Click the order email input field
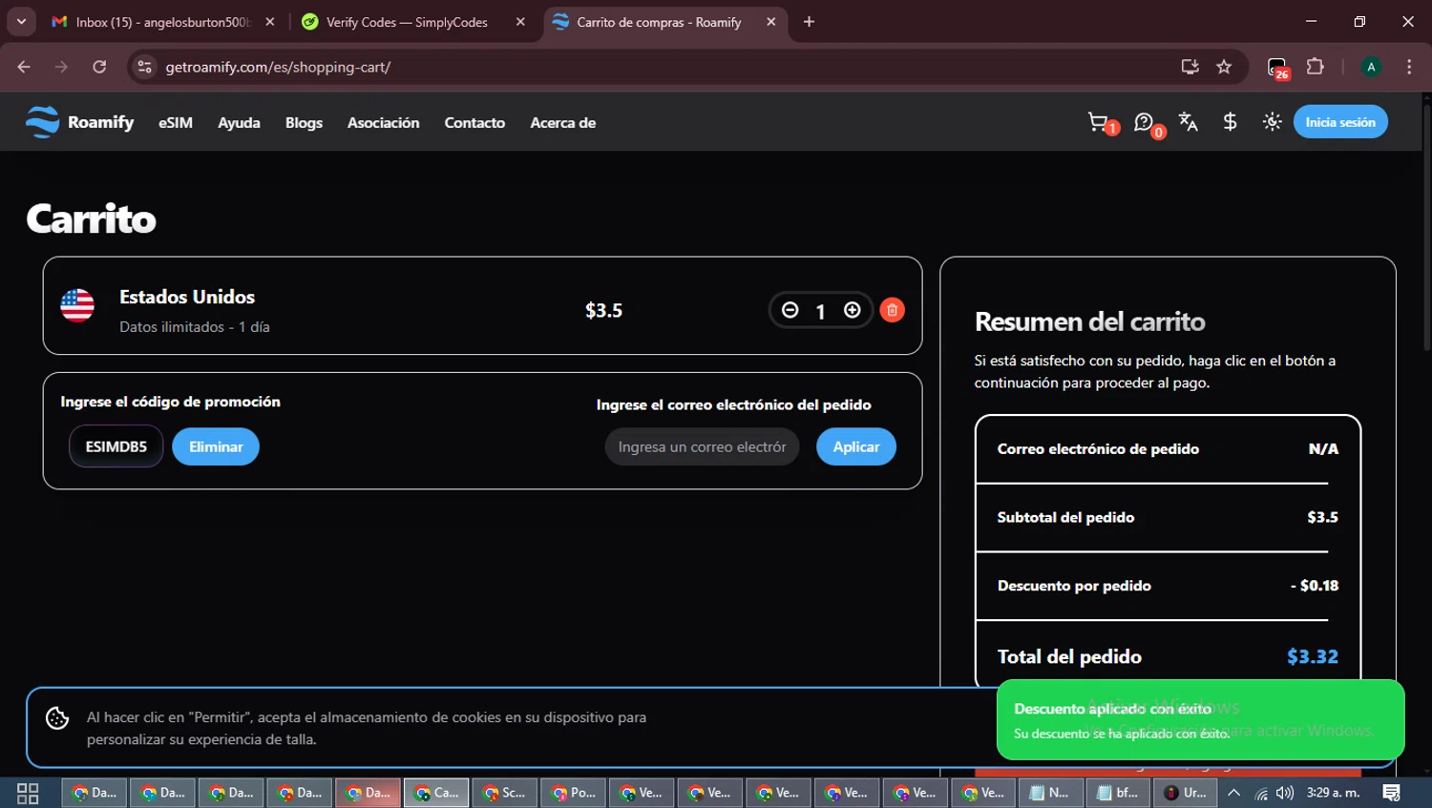Screen dimensions: 1432x808 pyautogui.click(x=702, y=446)
